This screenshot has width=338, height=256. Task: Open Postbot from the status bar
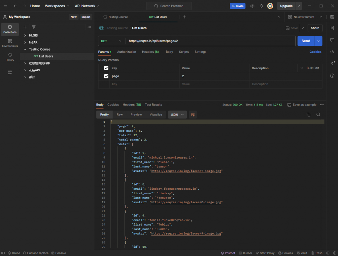[x=228, y=253]
